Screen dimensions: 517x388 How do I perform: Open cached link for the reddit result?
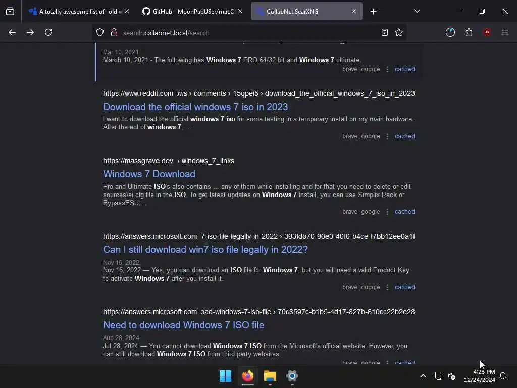coord(405,136)
